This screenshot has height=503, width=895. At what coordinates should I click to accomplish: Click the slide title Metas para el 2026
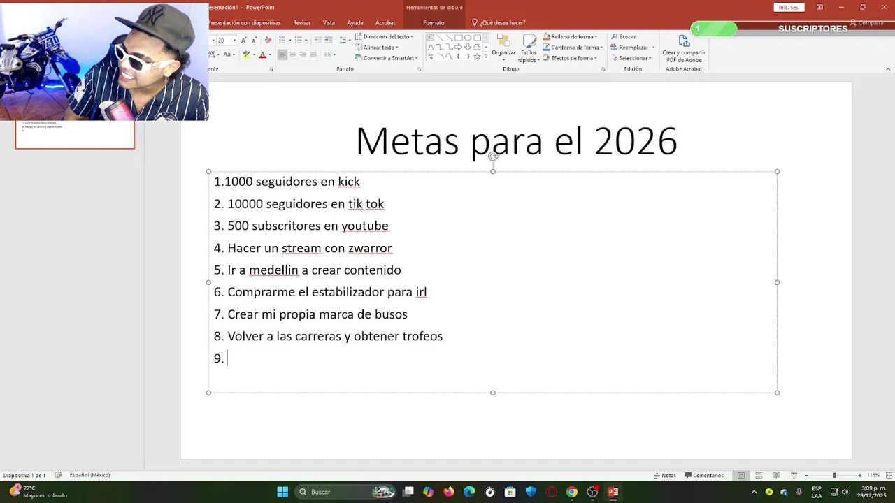click(516, 140)
